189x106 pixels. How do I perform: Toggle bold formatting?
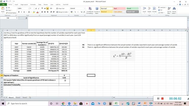pos(19,12)
